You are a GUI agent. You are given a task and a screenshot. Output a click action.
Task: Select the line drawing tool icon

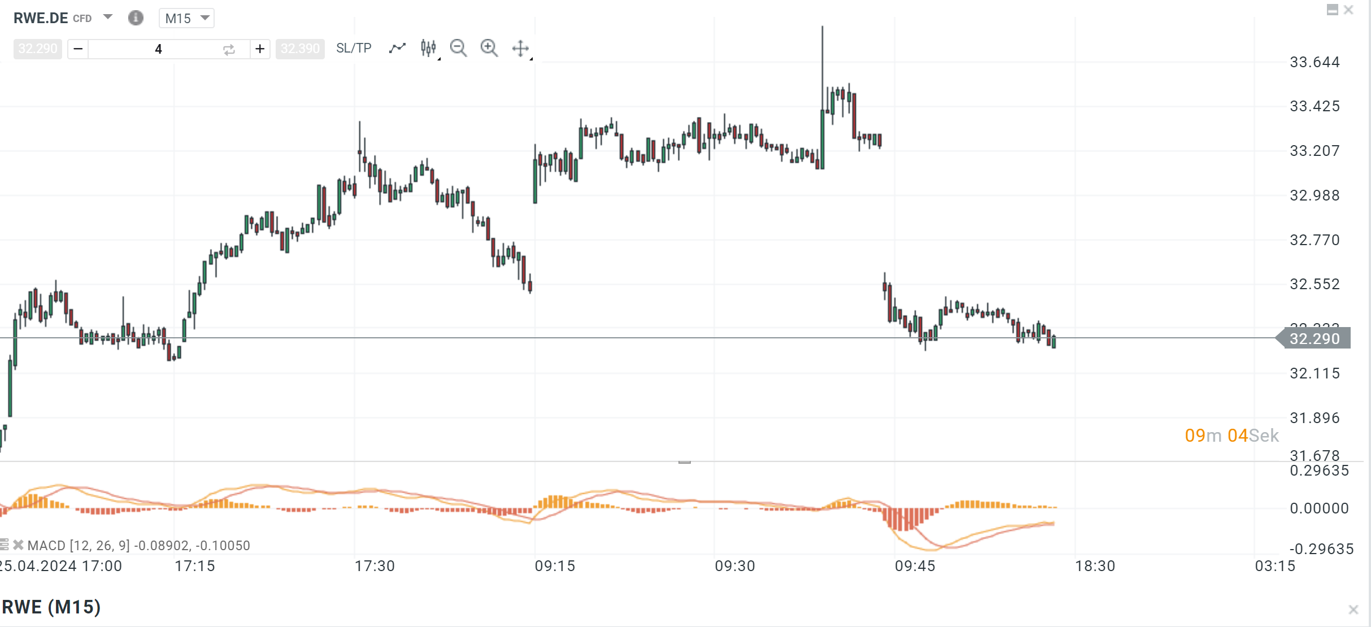click(397, 49)
